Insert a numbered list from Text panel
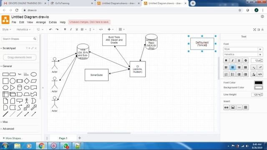 pyautogui.click(x=226, y=74)
